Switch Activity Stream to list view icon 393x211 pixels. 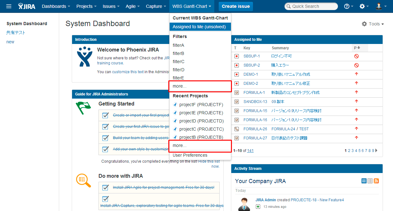[370, 181]
